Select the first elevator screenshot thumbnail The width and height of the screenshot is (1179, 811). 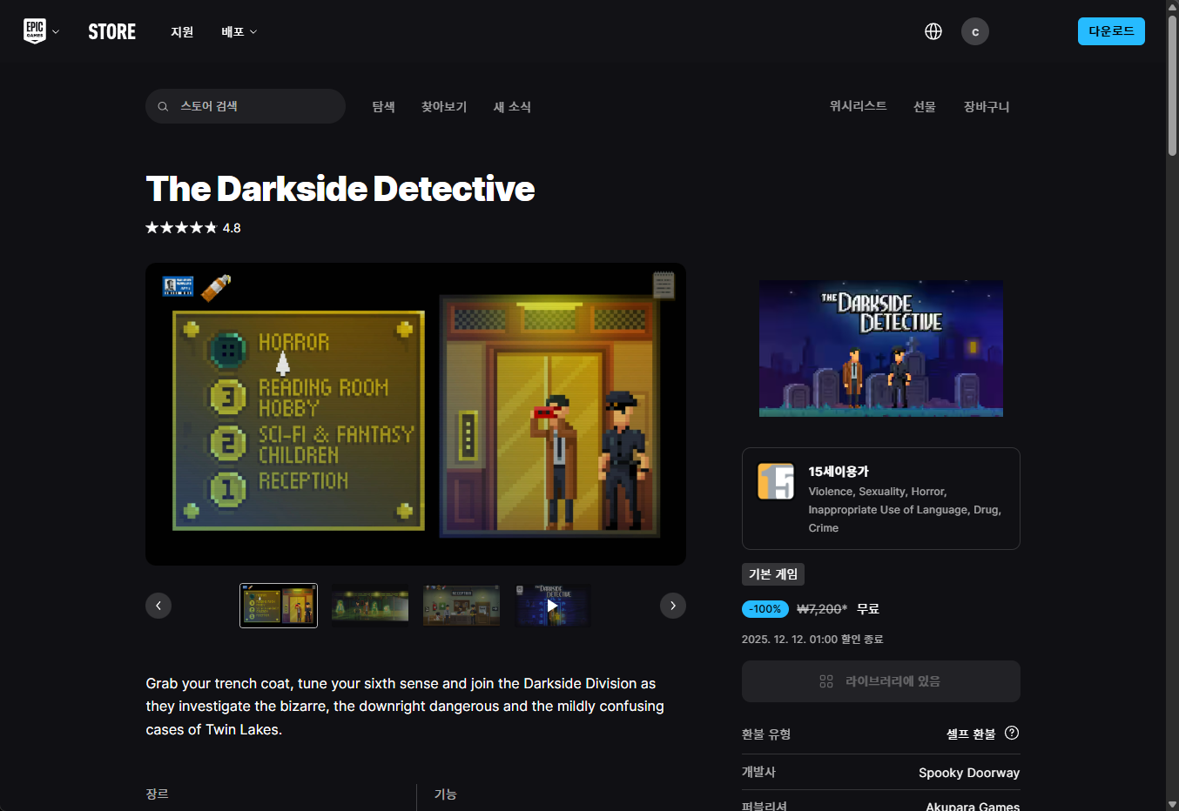point(279,606)
